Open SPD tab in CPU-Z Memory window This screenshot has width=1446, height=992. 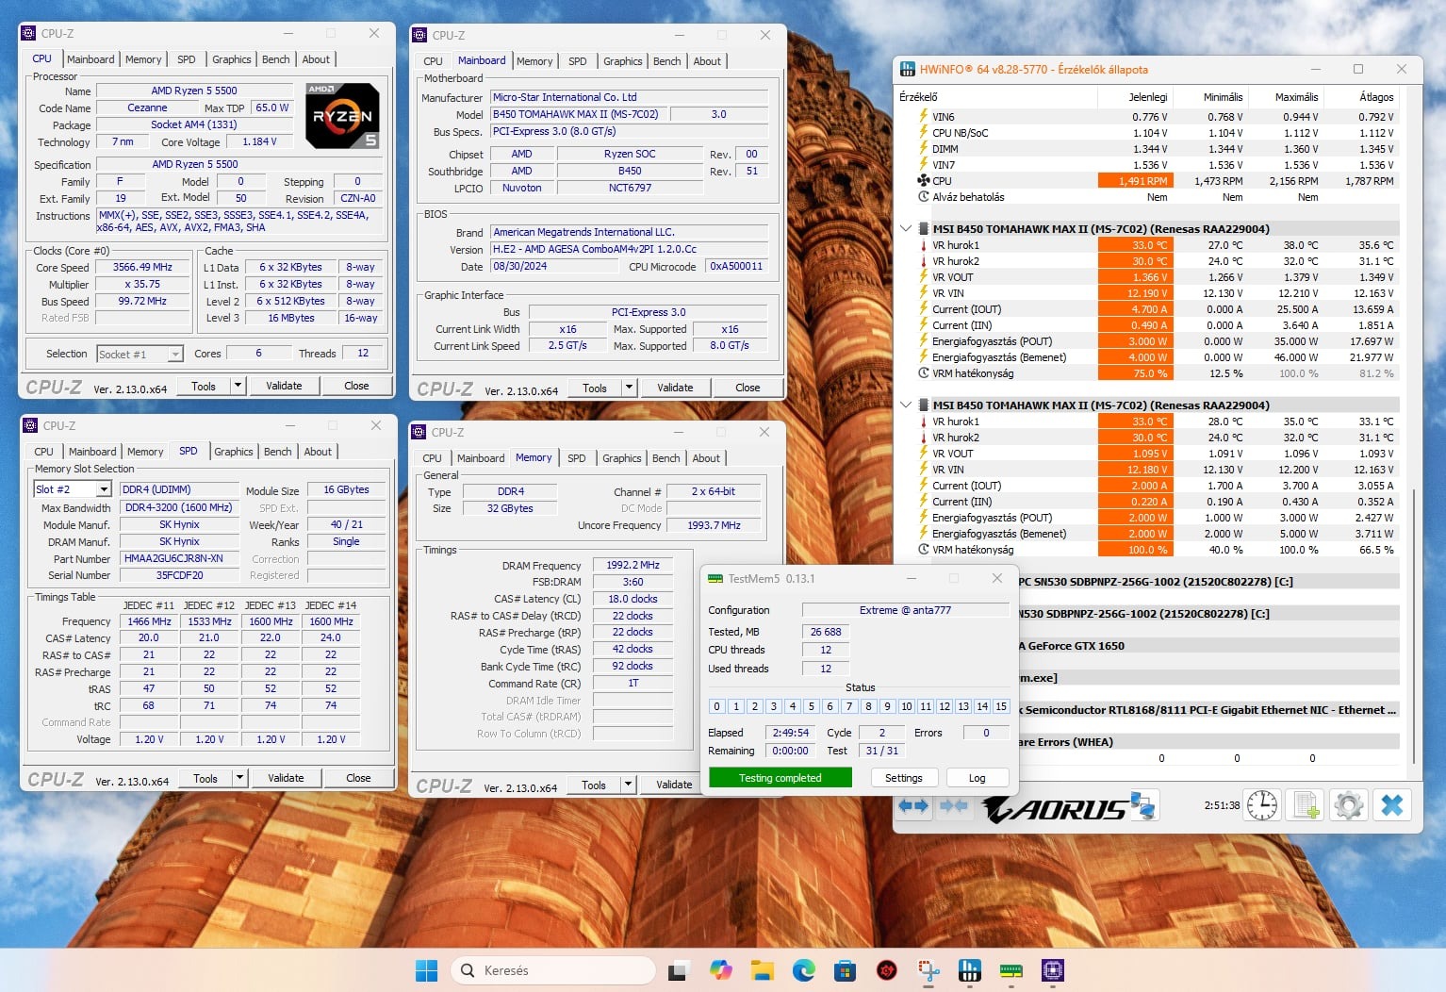(x=577, y=458)
